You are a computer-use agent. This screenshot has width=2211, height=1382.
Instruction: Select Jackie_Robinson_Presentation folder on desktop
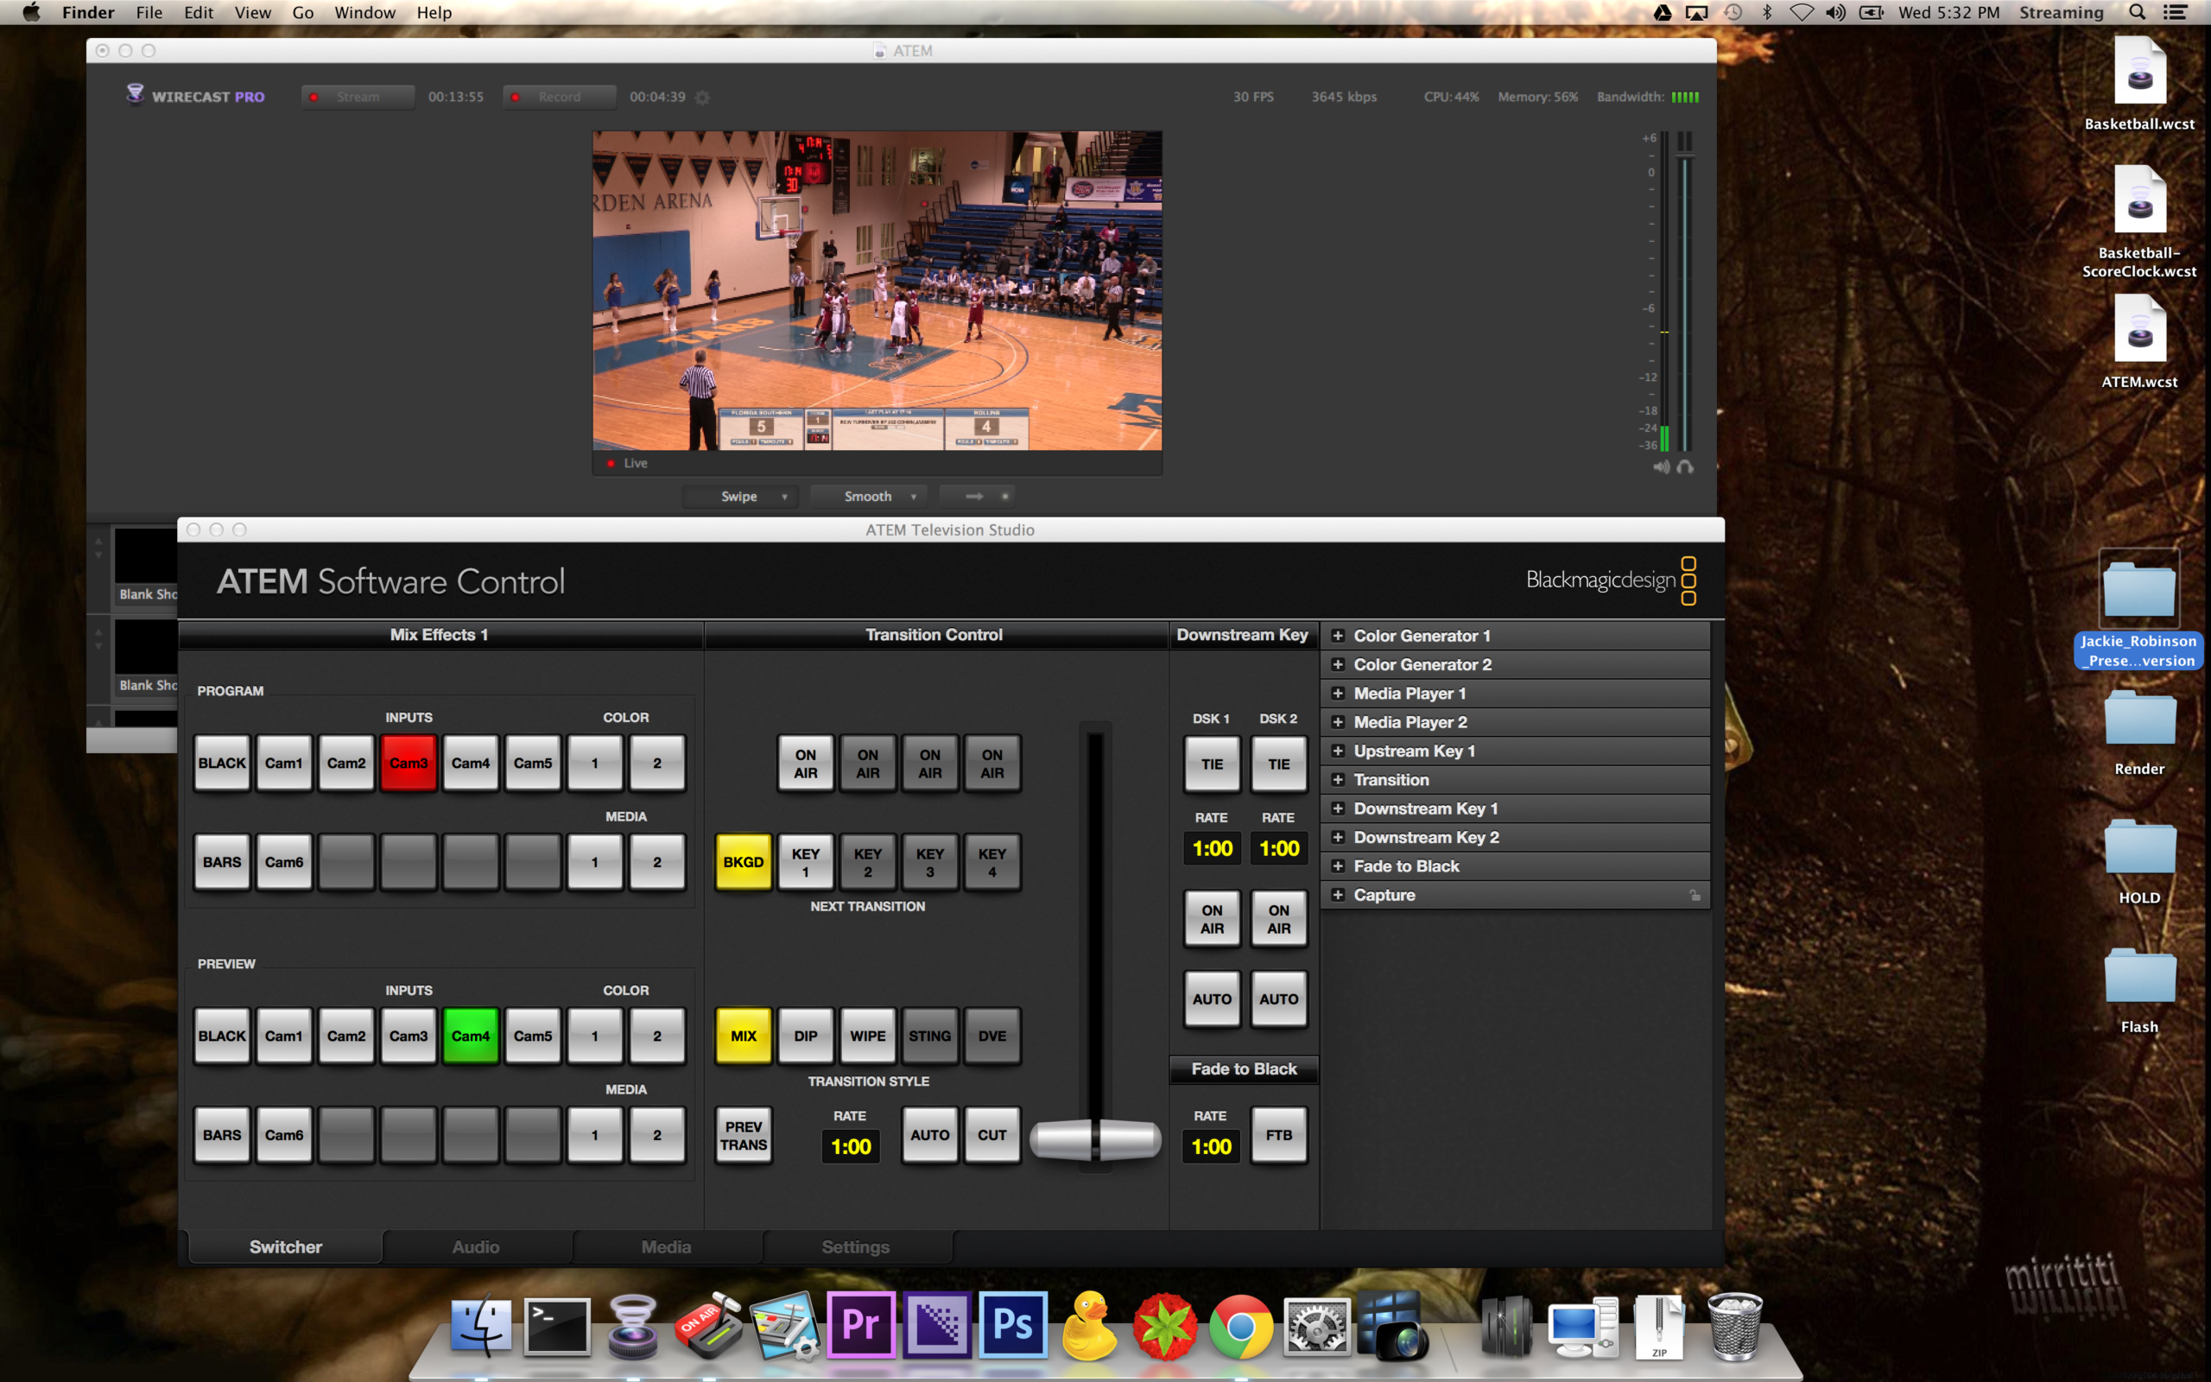tap(2138, 610)
